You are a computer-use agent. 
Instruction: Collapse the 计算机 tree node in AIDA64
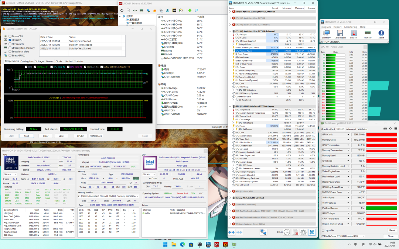tap(120, 16)
